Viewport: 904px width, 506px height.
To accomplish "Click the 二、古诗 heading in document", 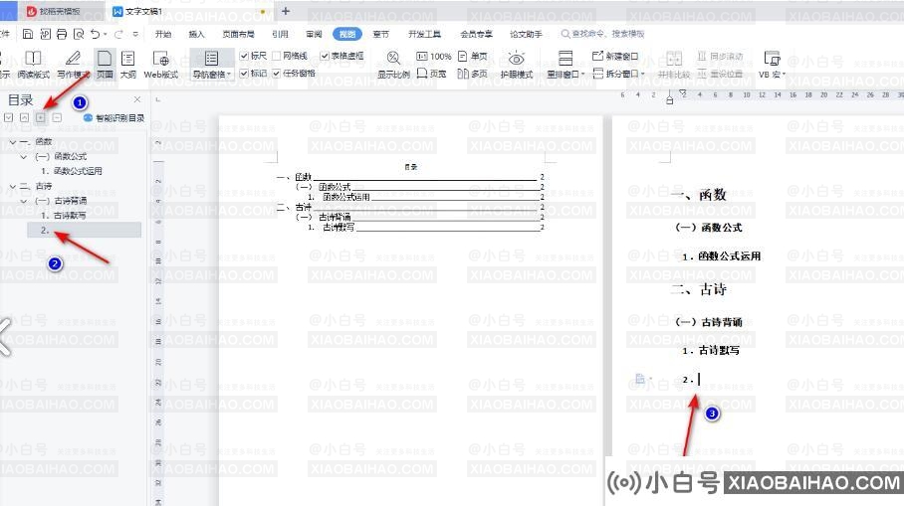I will pos(698,289).
